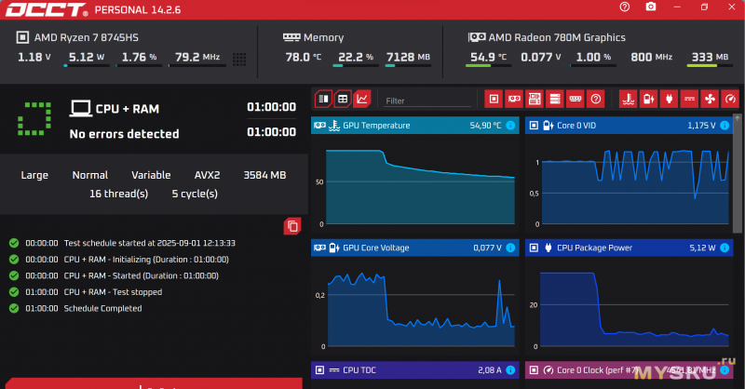This screenshot has width=745, height=389.
Task: Open info for GPU Core Voltage graph
Action: tap(510, 248)
